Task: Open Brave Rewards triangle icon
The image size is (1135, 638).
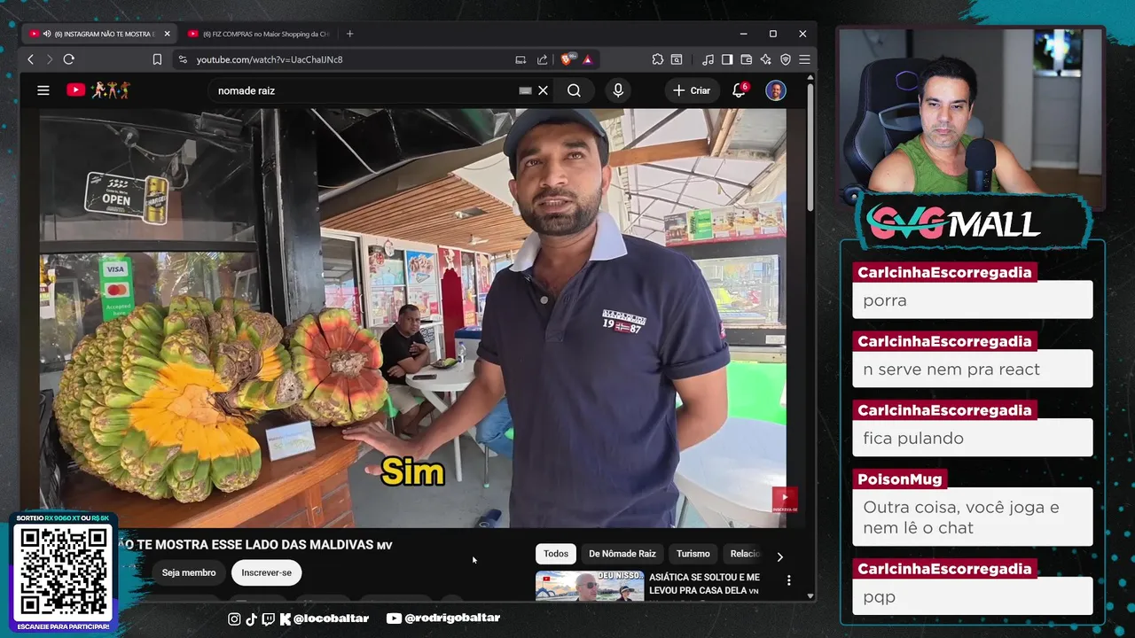Action: point(587,59)
